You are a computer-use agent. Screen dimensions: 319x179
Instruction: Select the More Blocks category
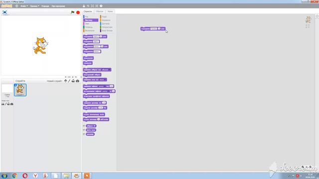[107, 30]
